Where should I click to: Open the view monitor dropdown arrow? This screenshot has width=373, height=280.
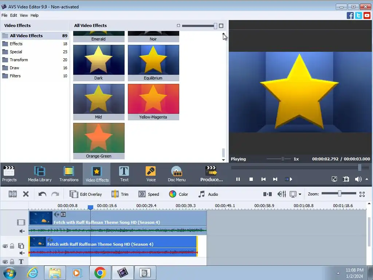click(300, 195)
